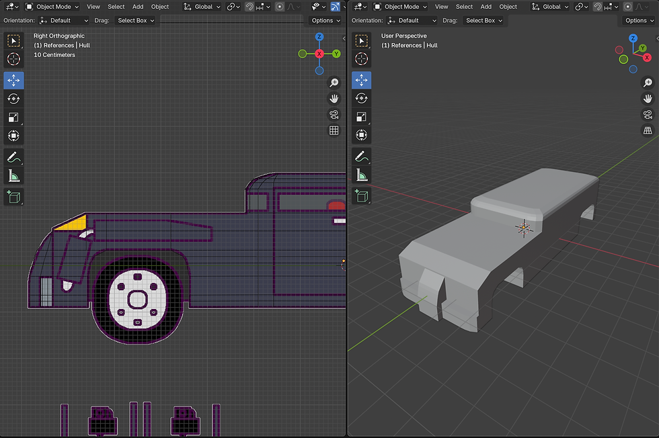Viewport: 659px width, 438px height.
Task: Open the View menu in right viewport
Action: coord(441,7)
